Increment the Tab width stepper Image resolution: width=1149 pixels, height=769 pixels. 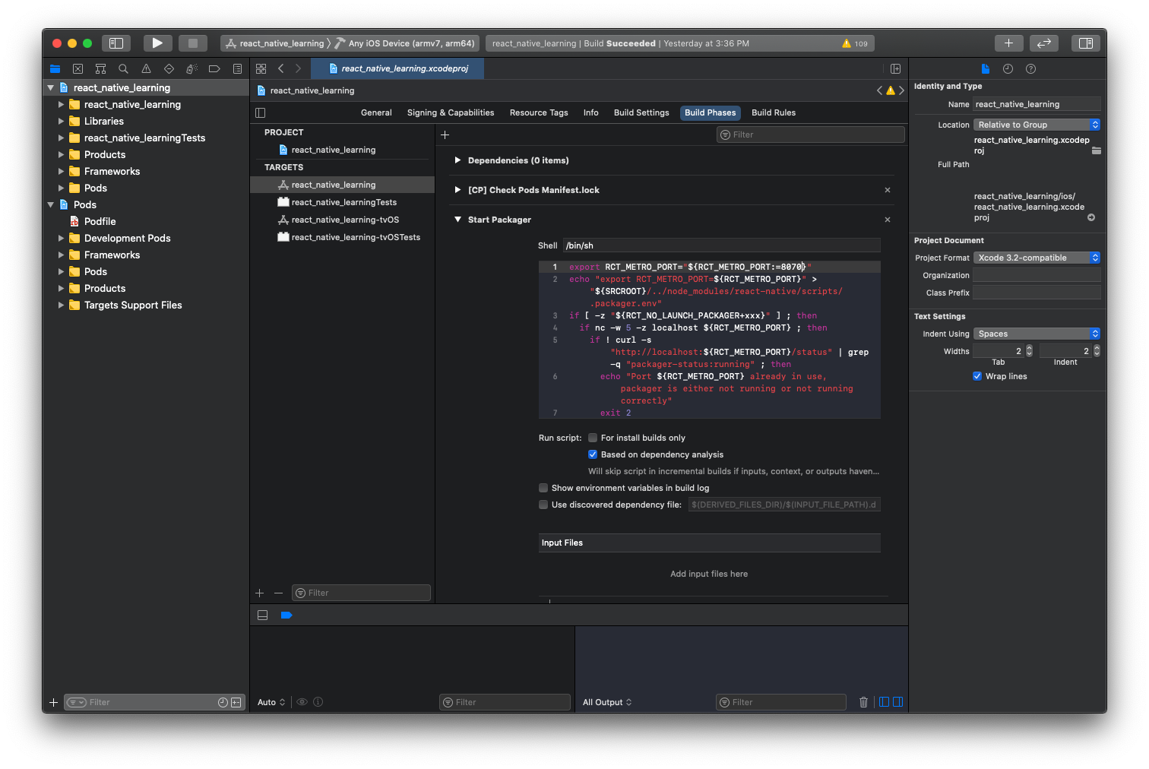point(1030,348)
